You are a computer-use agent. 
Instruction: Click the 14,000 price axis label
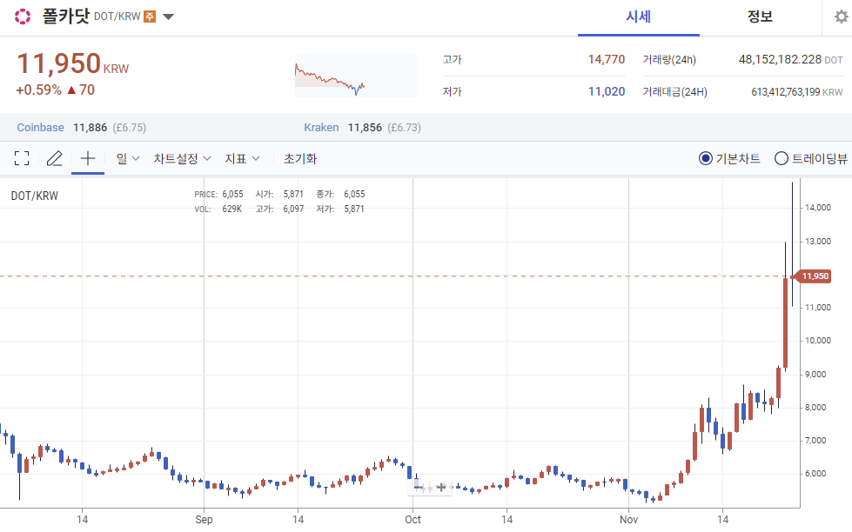point(818,208)
